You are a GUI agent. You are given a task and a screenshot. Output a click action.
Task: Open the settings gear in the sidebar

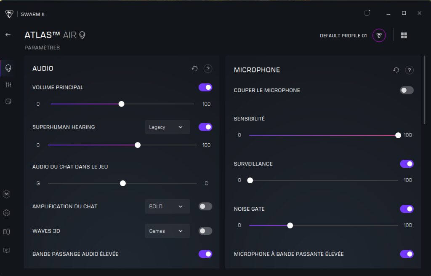pyautogui.click(x=7, y=213)
